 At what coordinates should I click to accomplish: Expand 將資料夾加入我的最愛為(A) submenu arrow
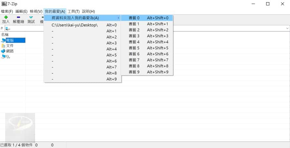click(118, 18)
